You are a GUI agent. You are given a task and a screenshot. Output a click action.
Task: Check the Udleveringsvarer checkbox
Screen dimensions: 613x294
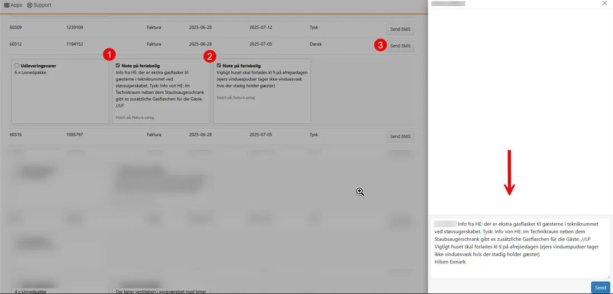[x=17, y=65]
